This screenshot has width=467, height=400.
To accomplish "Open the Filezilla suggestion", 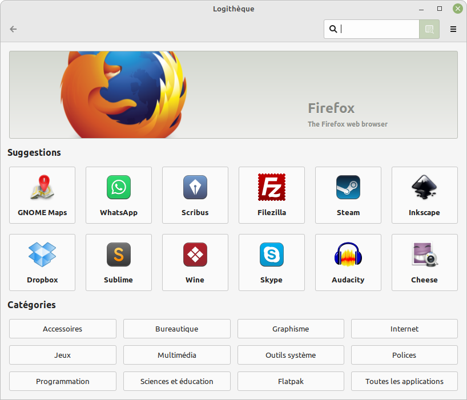I will point(272,195).
